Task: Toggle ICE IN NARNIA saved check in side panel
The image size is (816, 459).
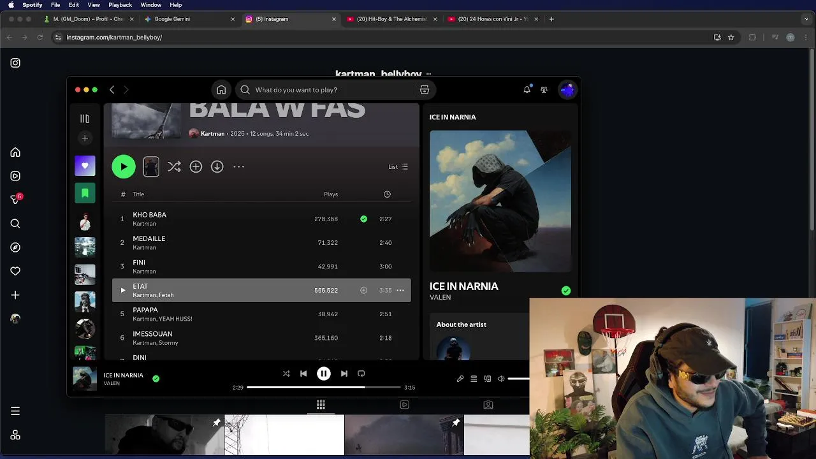Action: click(x=566, y=291)
